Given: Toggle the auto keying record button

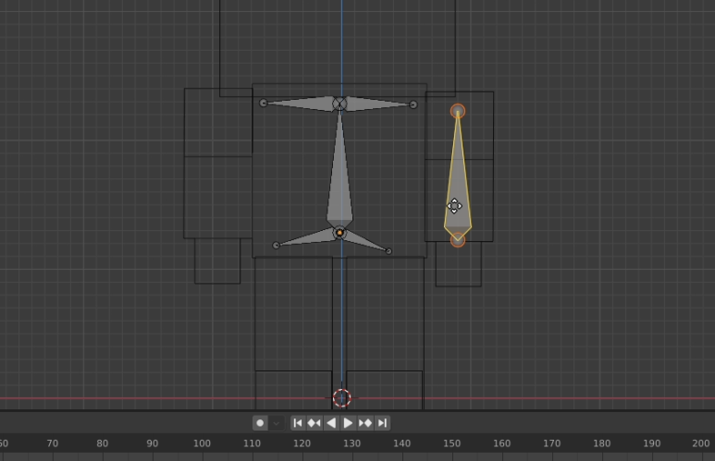Looking at the screenshot, I should point(260,423).
